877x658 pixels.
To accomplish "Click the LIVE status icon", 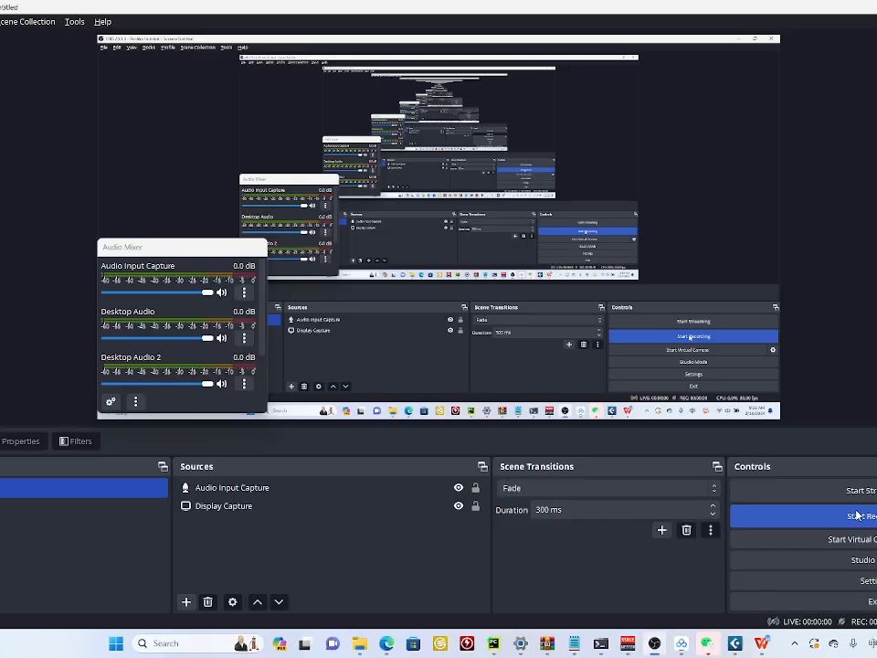I will pyautogui.click(x=774, y=621).
